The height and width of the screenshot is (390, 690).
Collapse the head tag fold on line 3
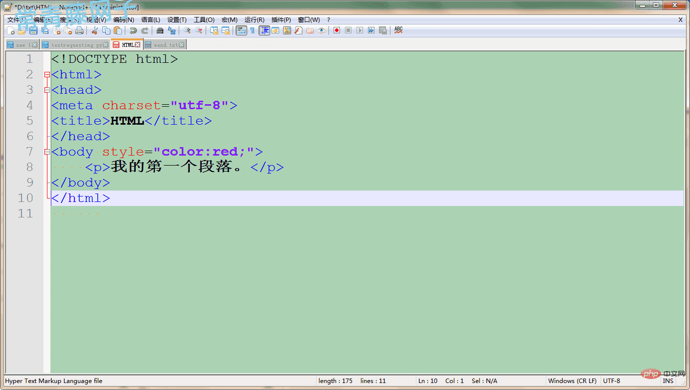(x=47, y=90)
